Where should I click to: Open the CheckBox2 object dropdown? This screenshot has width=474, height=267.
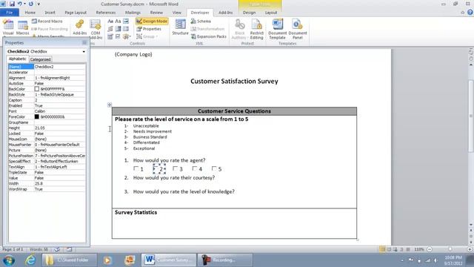tap(84, 51)
